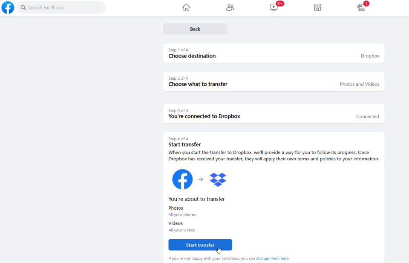Click the Photos label

point(176,208)
